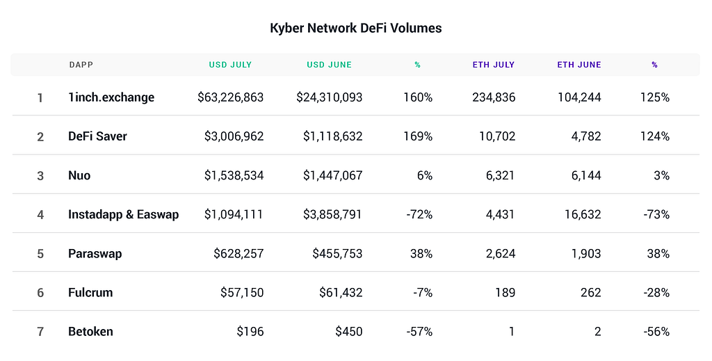
Task: Open Instadapp & Easwap entry
Action: (x=123, y=214)
